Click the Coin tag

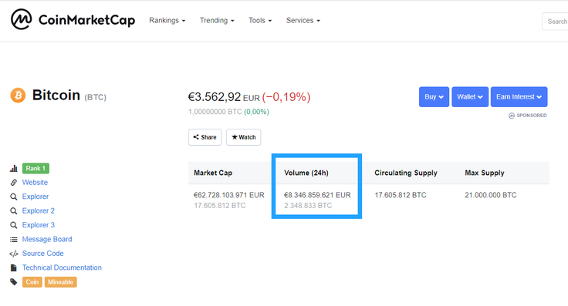pyautogui.click(x=32, y=282)
